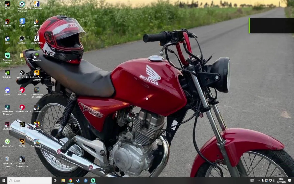Select the VALORANT desktop icon
The width and height of the screenshot is (294, 184).
tap(7, 126)
